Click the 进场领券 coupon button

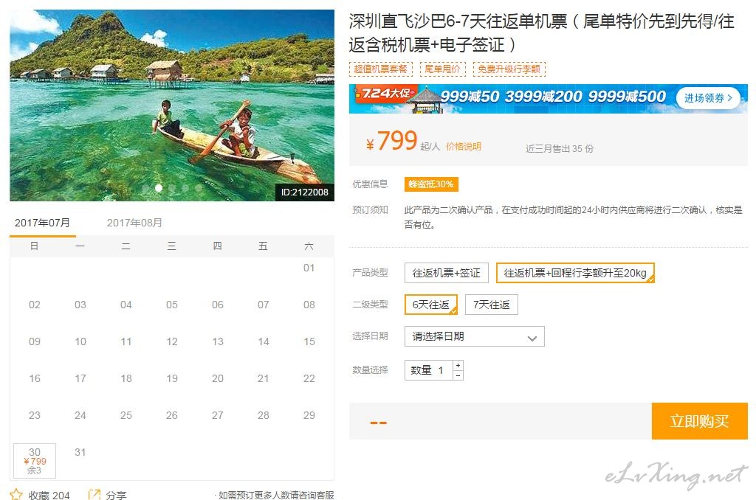pyautogui.click(x=708, y=98)
